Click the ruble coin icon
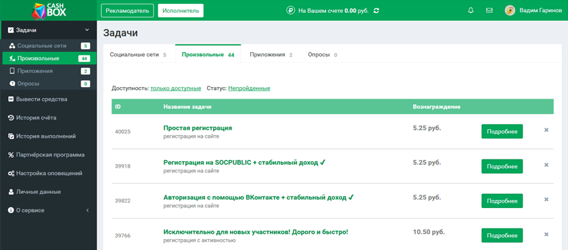Image resolution: width=568 pixels, height=250 pixels. coord(291,11)
